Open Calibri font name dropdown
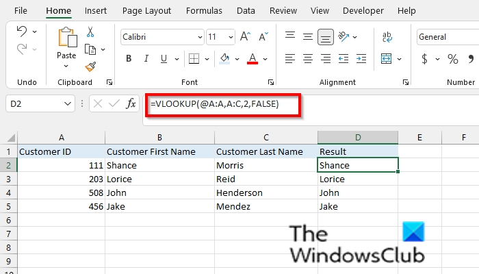Viewport: 479px width, 274px height. coord(200,37)
